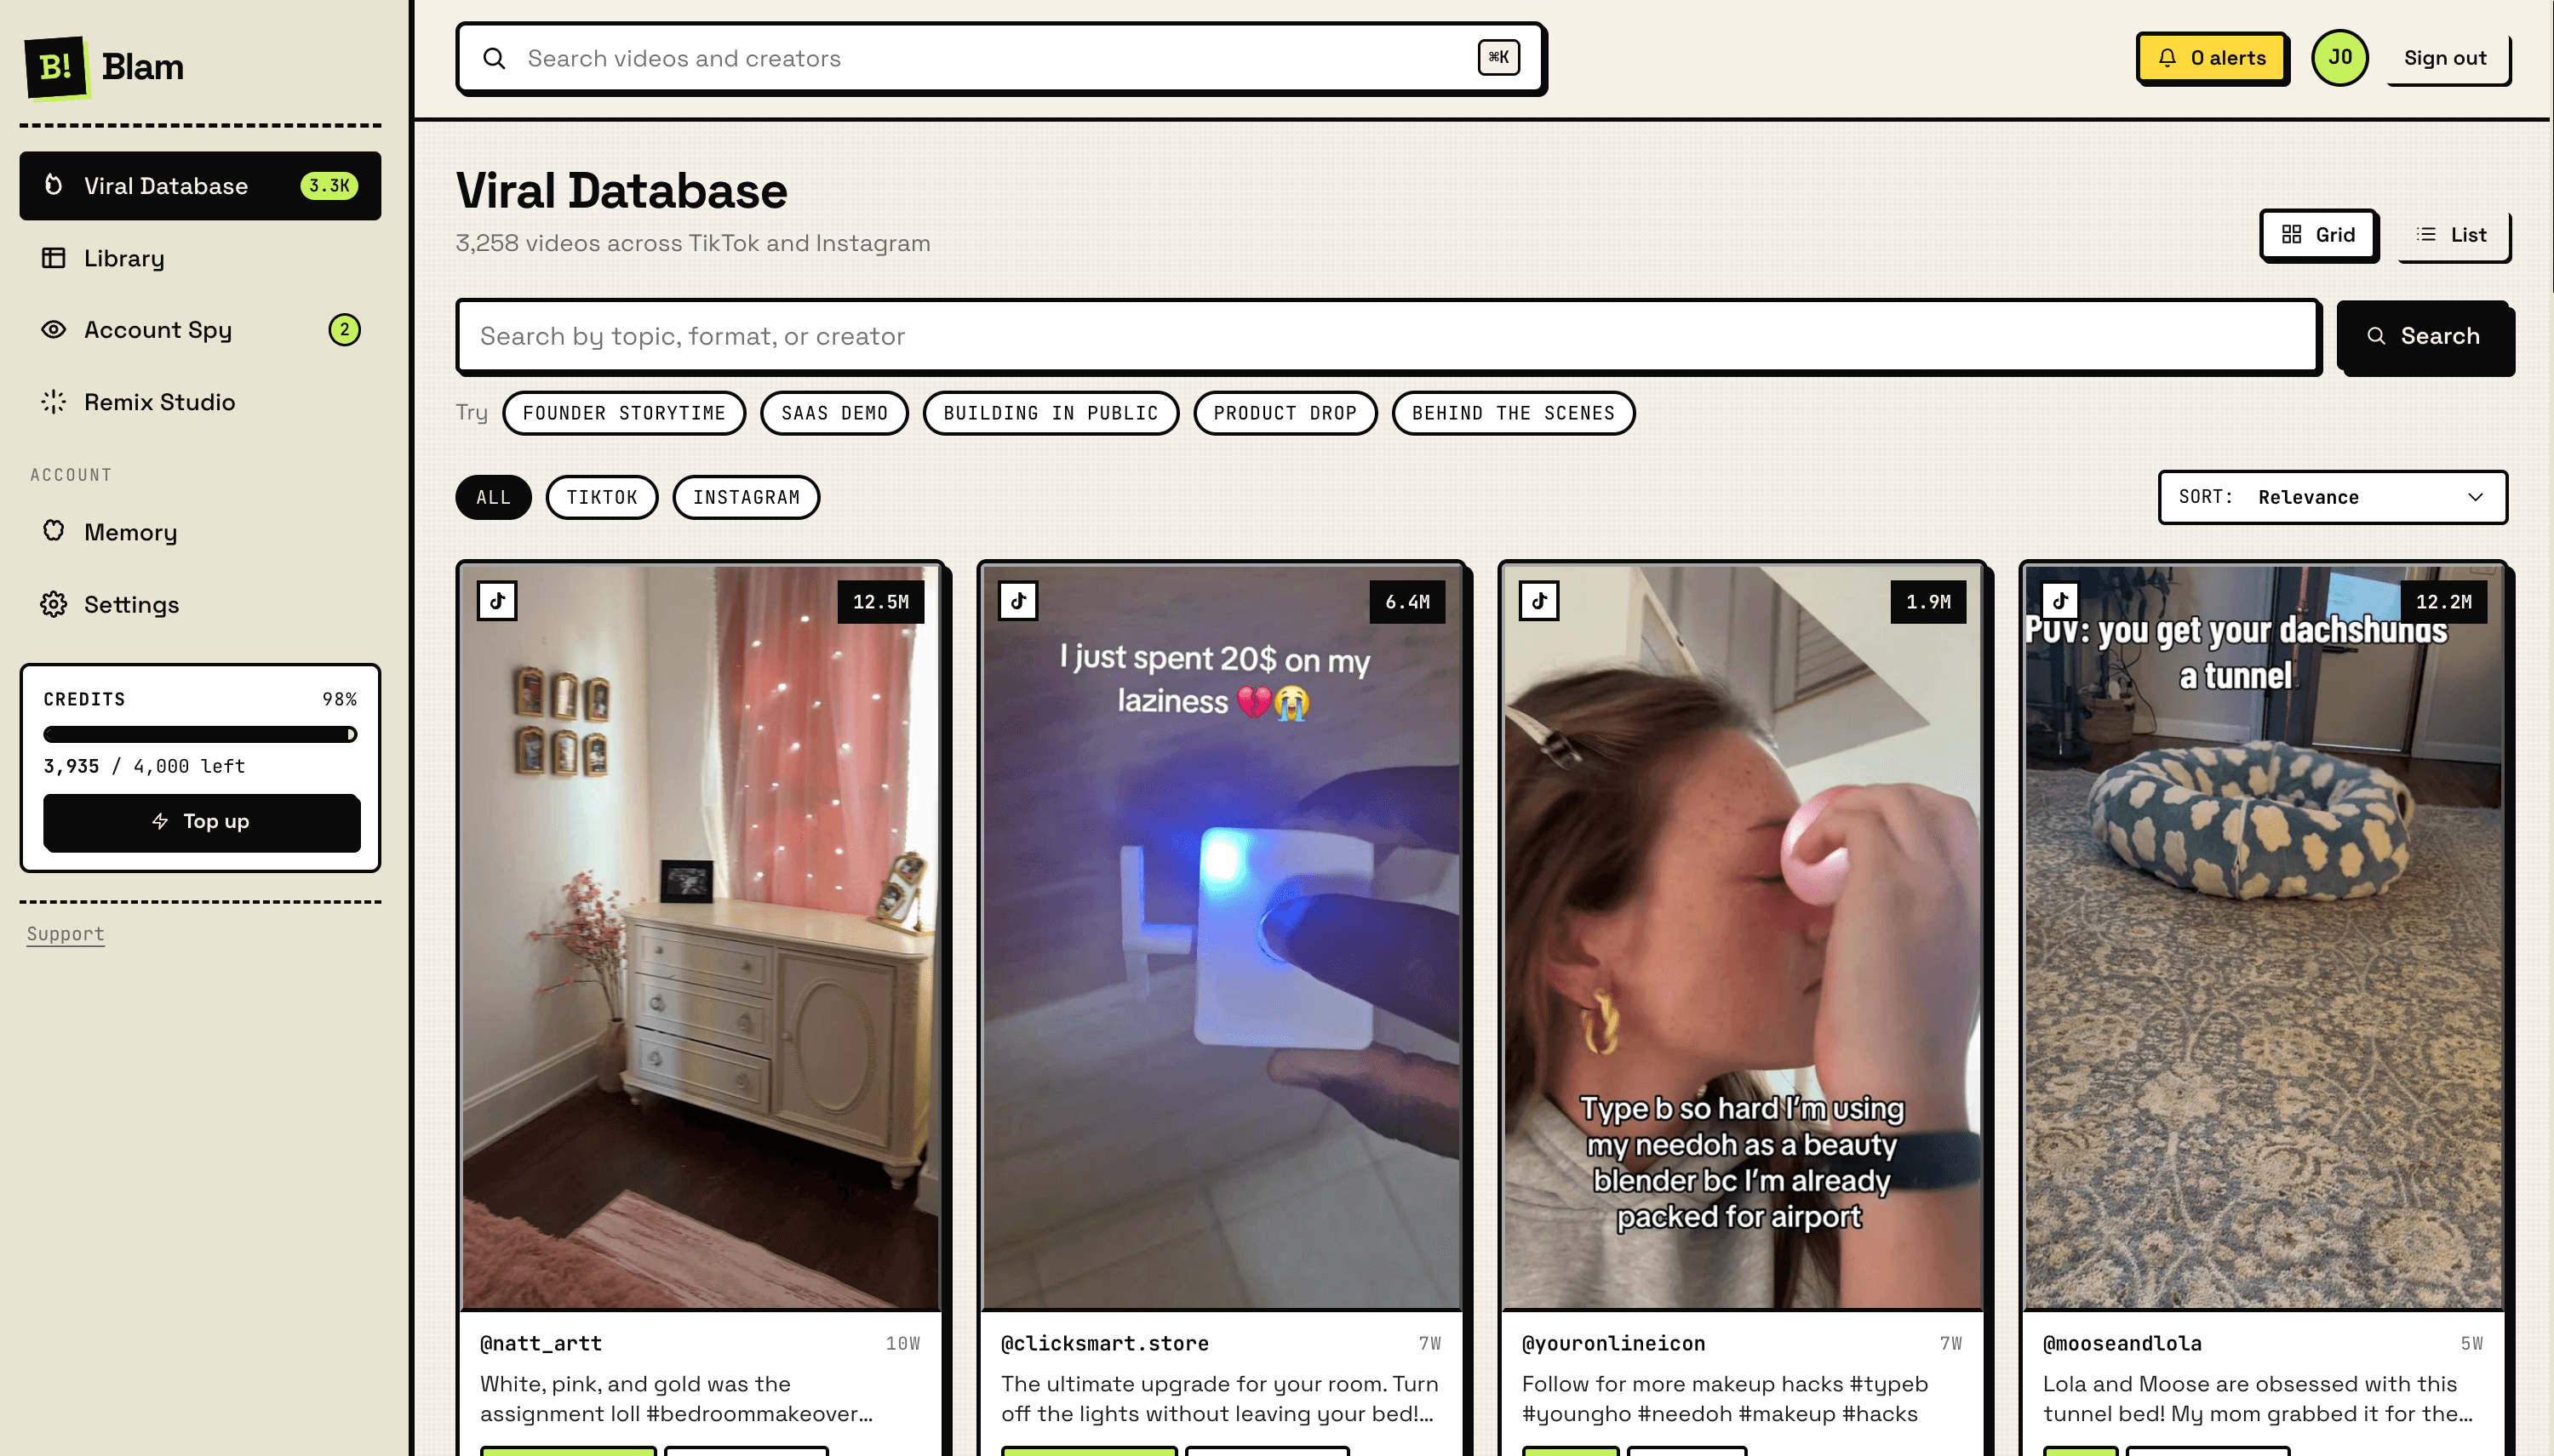Image resolution: width=2554 pixels, height=1456 pixels.
Task: Click the 0 alerts button
Action: [2211, 58]
